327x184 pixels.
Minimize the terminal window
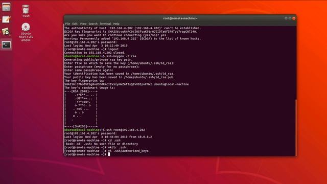tap(286, 18)
